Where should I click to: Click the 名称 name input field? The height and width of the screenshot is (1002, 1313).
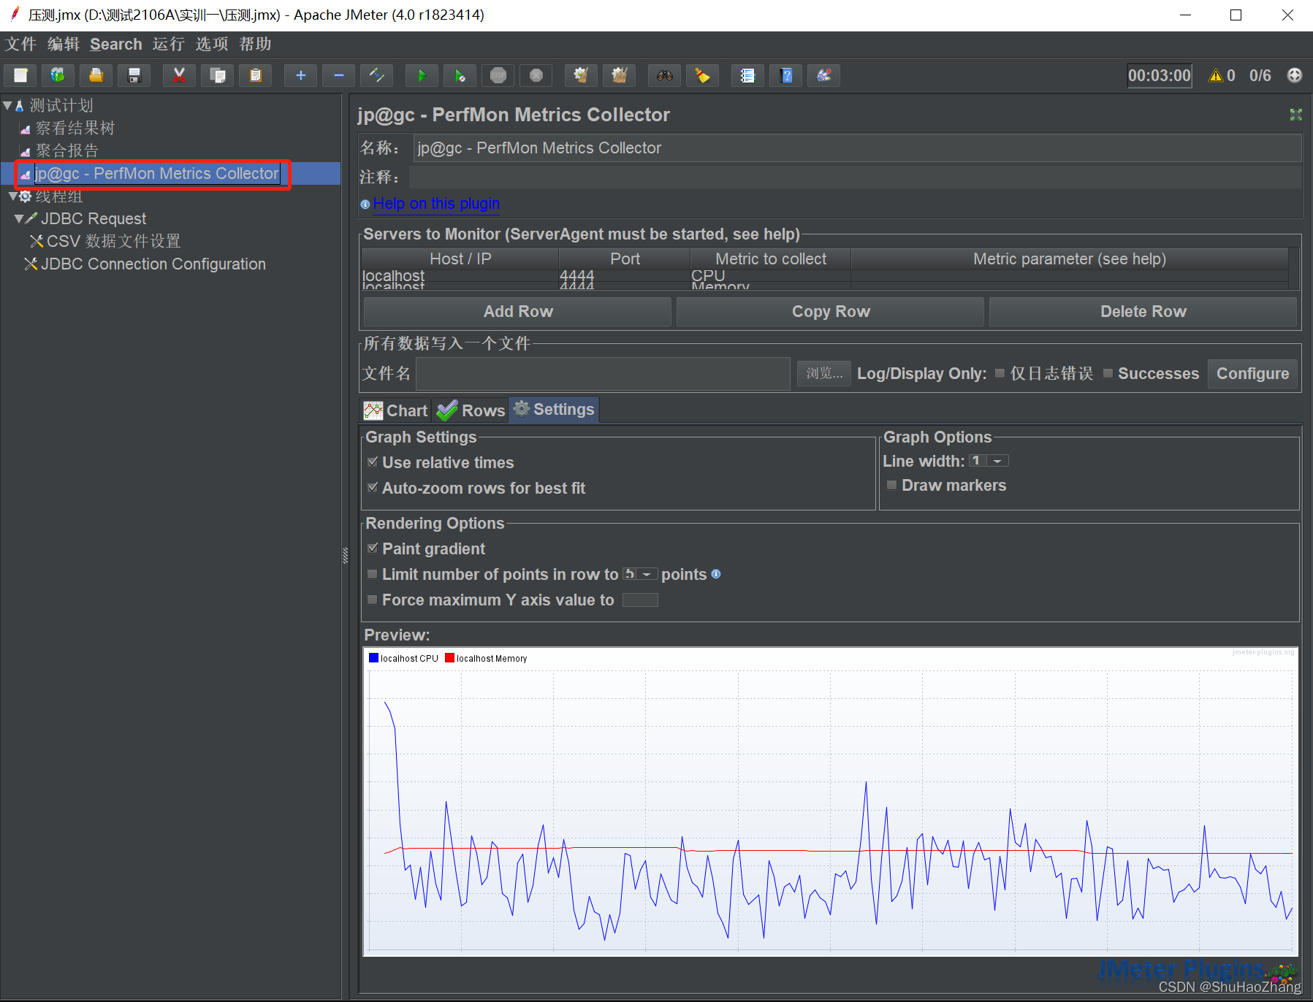coord(857,148)
